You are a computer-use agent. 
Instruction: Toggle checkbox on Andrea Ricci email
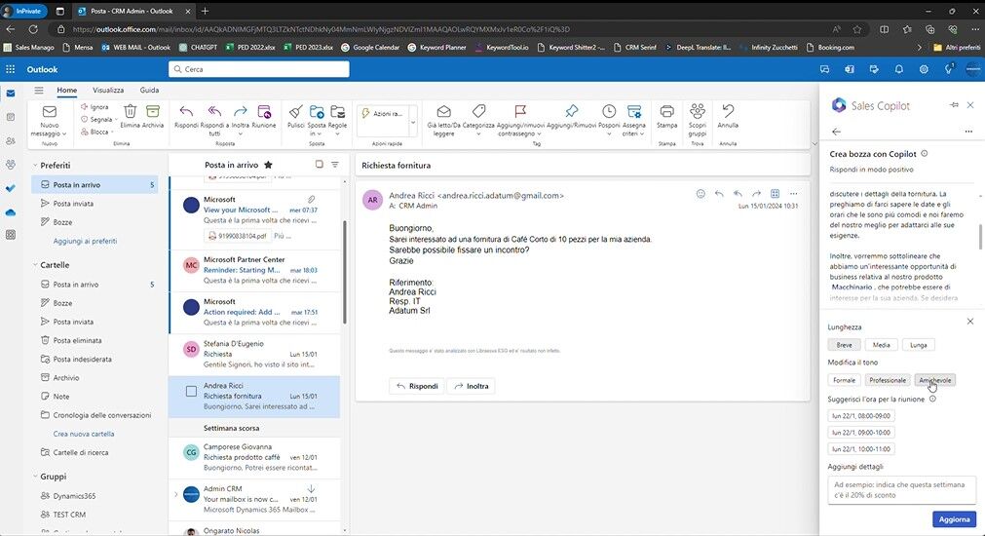tap(191, 392)
